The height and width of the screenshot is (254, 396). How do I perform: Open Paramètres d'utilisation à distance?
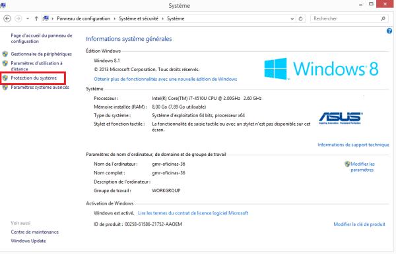36,66
